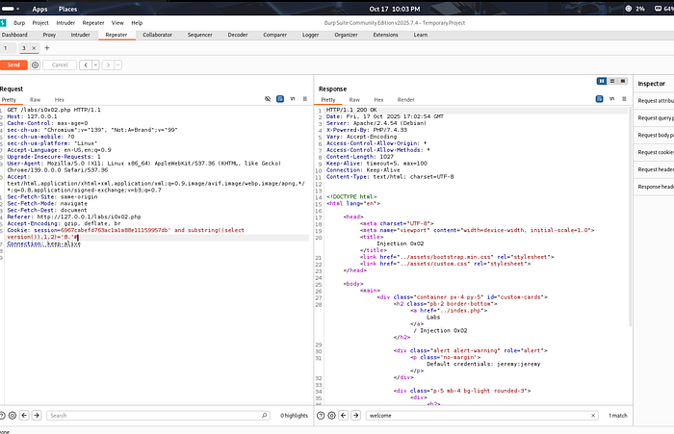Go to previous match in Request search
This screenshot has width=674, height=434.
(x=24, y=415)
